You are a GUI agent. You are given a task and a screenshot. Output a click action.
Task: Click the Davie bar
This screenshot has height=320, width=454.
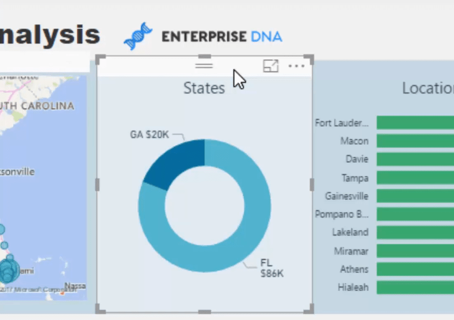414,159
